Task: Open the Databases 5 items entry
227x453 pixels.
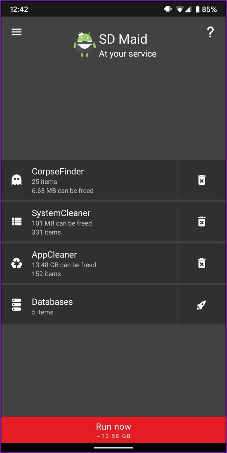Action: coord(89,305)
